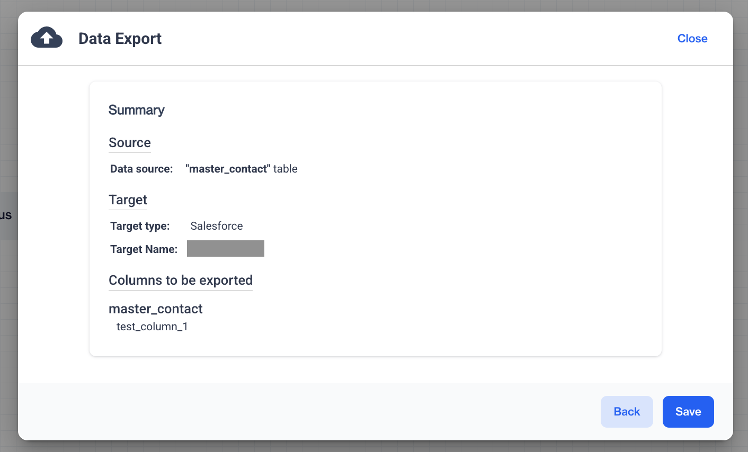Close the Data Export dialog
748x452 pixels.
pyautogui.click(x=692, y=39)
